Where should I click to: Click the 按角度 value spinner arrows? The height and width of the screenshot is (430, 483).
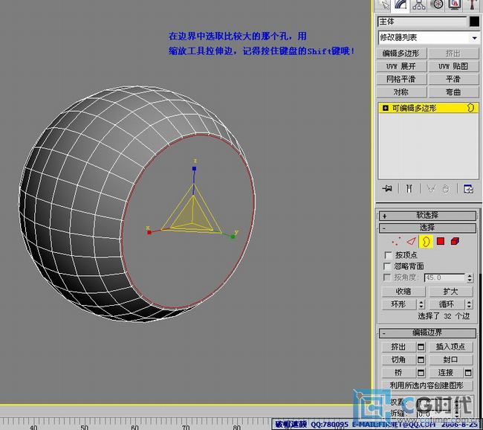pyautogui.click(x=470, y=277)
